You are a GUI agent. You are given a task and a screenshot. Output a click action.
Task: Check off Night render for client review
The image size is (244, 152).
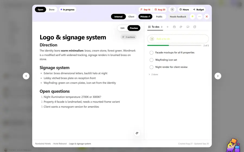coord(151,67)
